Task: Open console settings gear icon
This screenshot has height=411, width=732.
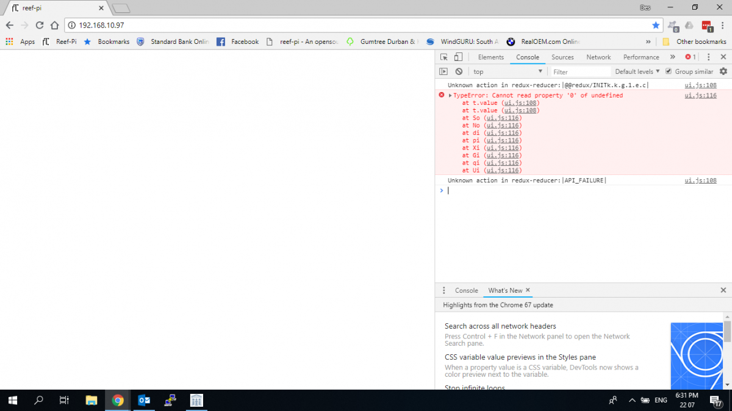Action: pos(723,71)
